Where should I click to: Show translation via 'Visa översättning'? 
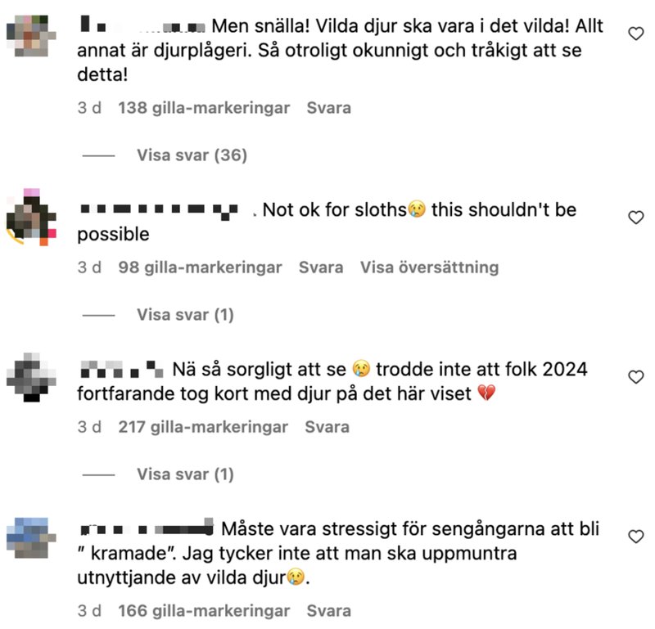tap(429, 267)
